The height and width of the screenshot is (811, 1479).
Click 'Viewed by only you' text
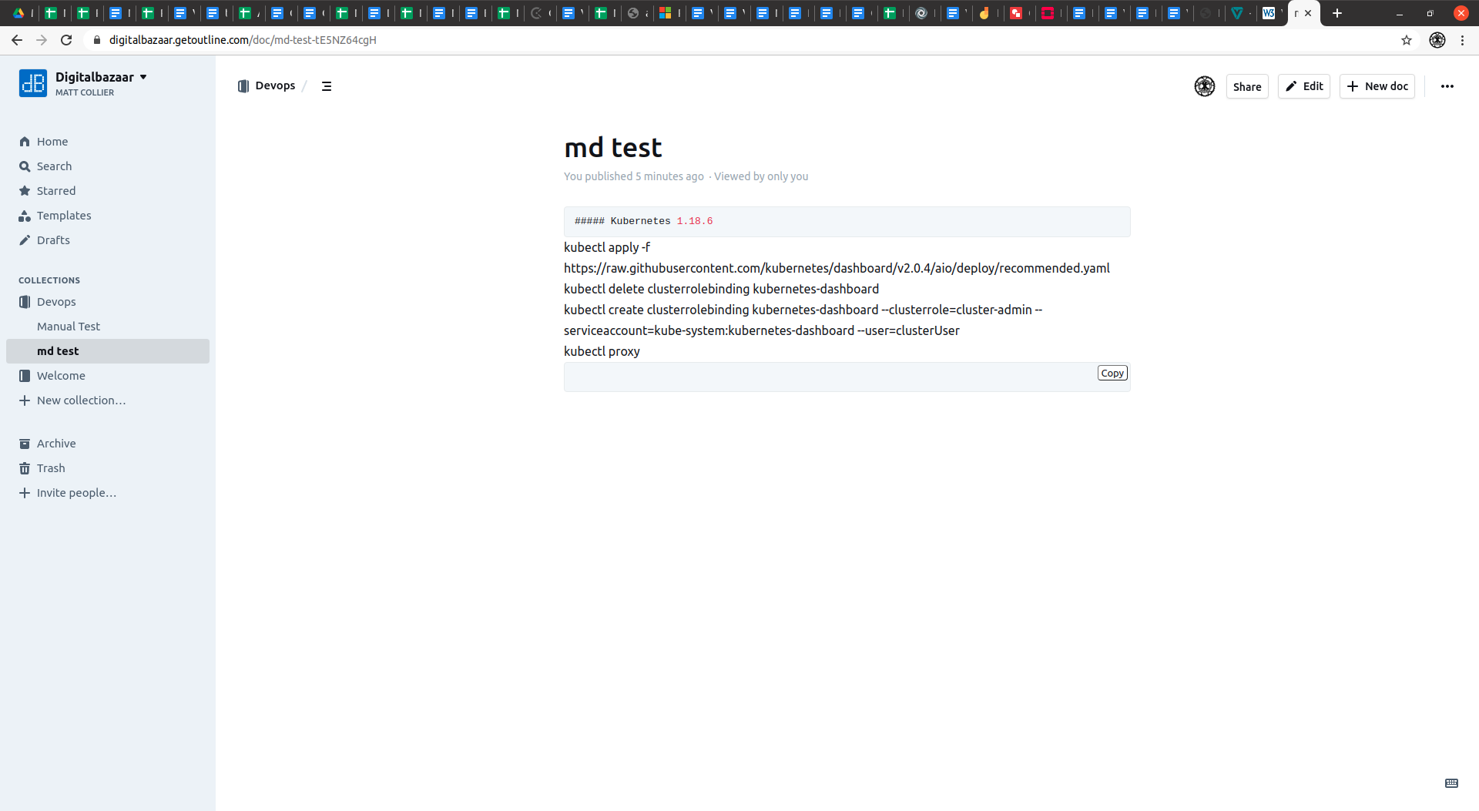[761, 176]
